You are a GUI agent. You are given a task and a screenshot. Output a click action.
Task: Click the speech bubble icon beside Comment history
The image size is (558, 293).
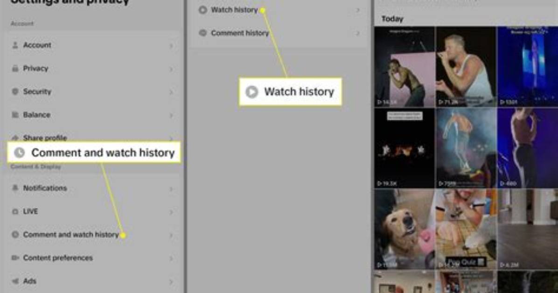pyautogui.click(x=202, y=33)
